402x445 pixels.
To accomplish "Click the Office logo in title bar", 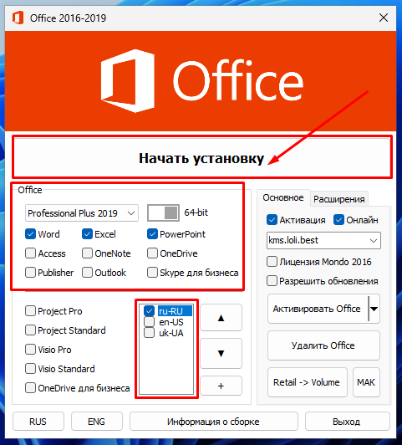I will tap(18, 18).
